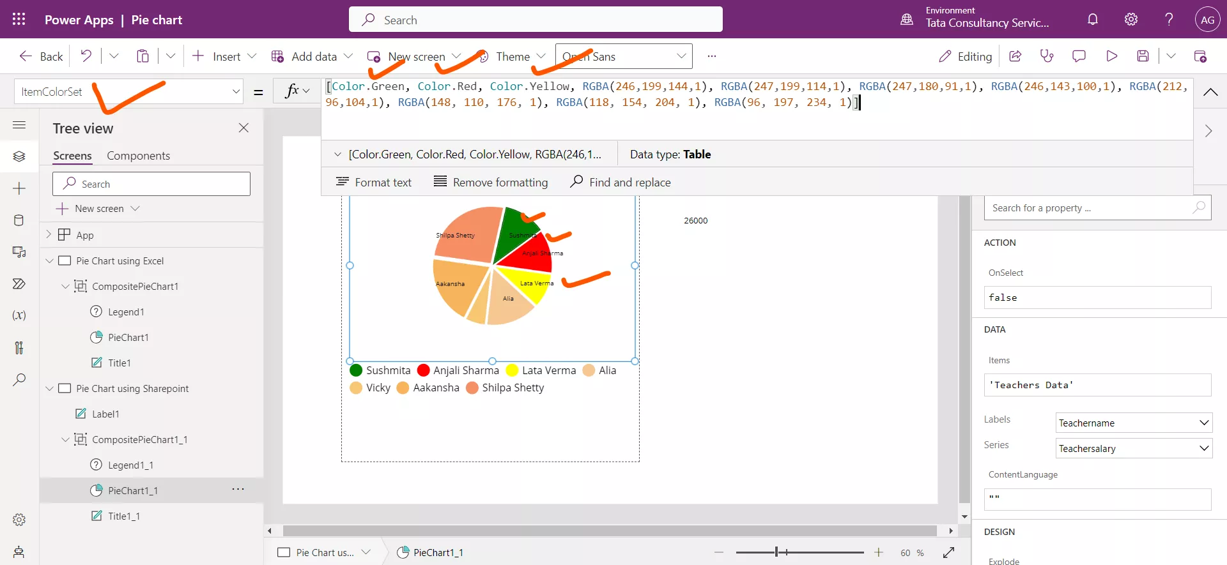Open the Labels Teachername dropdown
The width and height of the screenshot is (1227, 565).
(x=1134, y=423)
